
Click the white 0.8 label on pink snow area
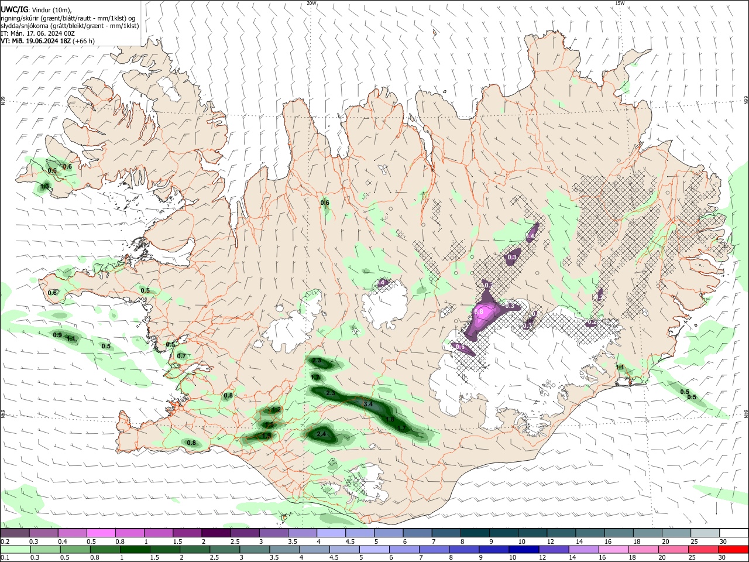(479, 312)
